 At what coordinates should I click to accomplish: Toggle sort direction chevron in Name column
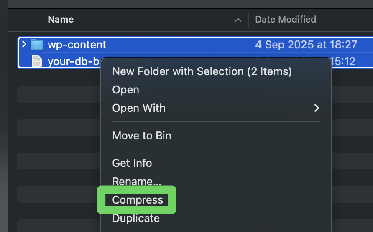[x=238, y=20]
